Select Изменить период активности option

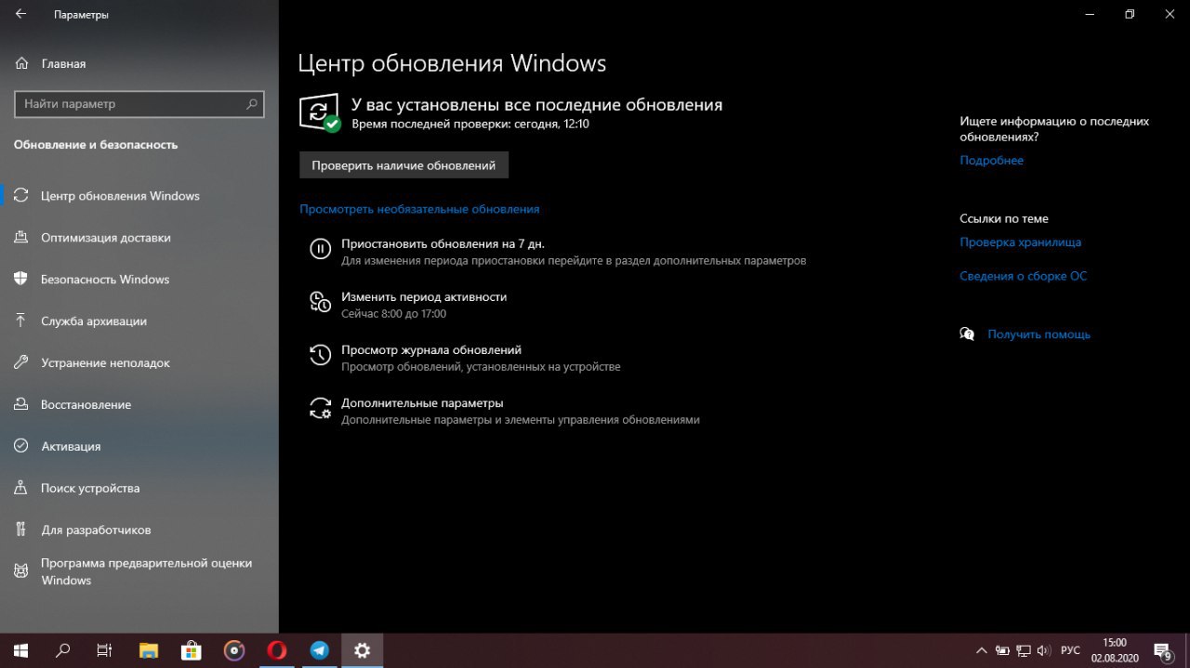pos(424,296)
